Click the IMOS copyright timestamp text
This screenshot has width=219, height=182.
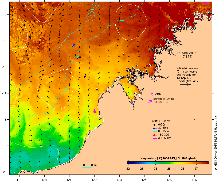pyautogui.click(x=216, y=143)
